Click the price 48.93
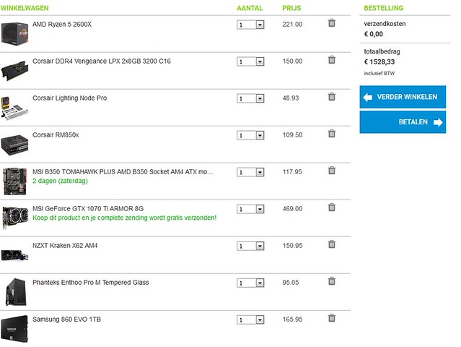461x347 pixels. tap(291, 98)
